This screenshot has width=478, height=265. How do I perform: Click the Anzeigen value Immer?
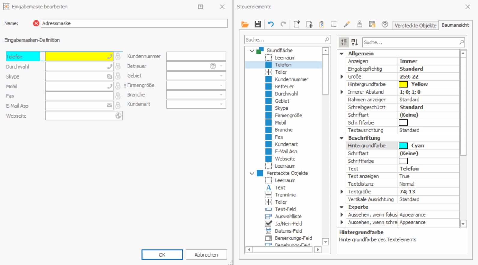[408, 61]
